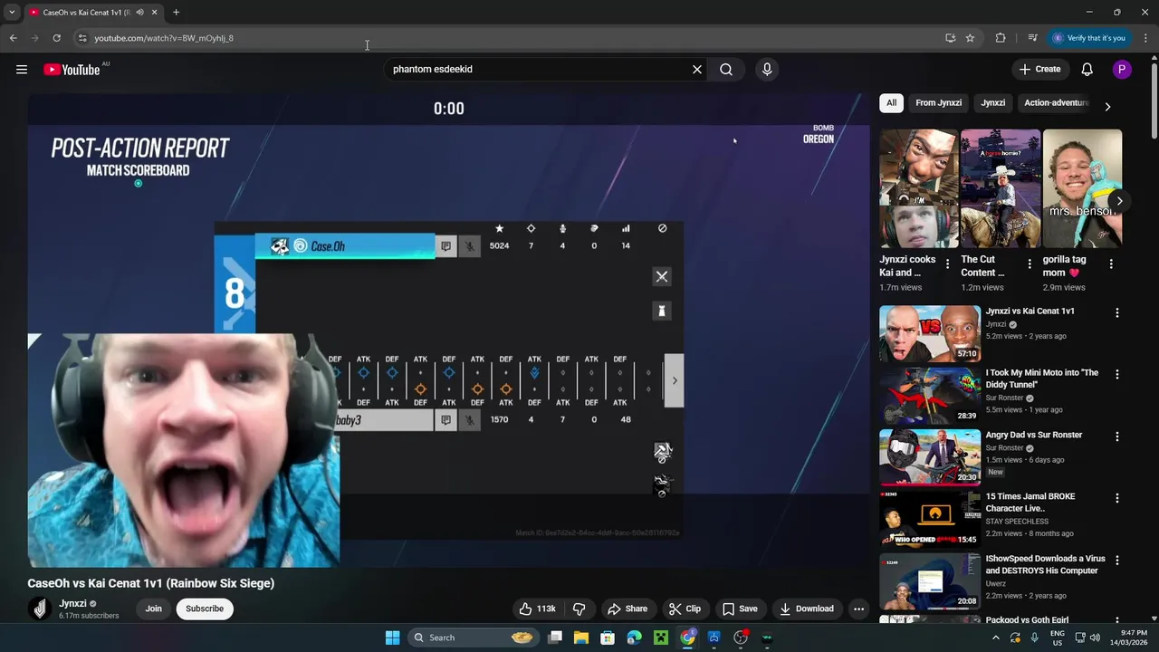Open the browser extensions puzzle icon

(1001, 38)
